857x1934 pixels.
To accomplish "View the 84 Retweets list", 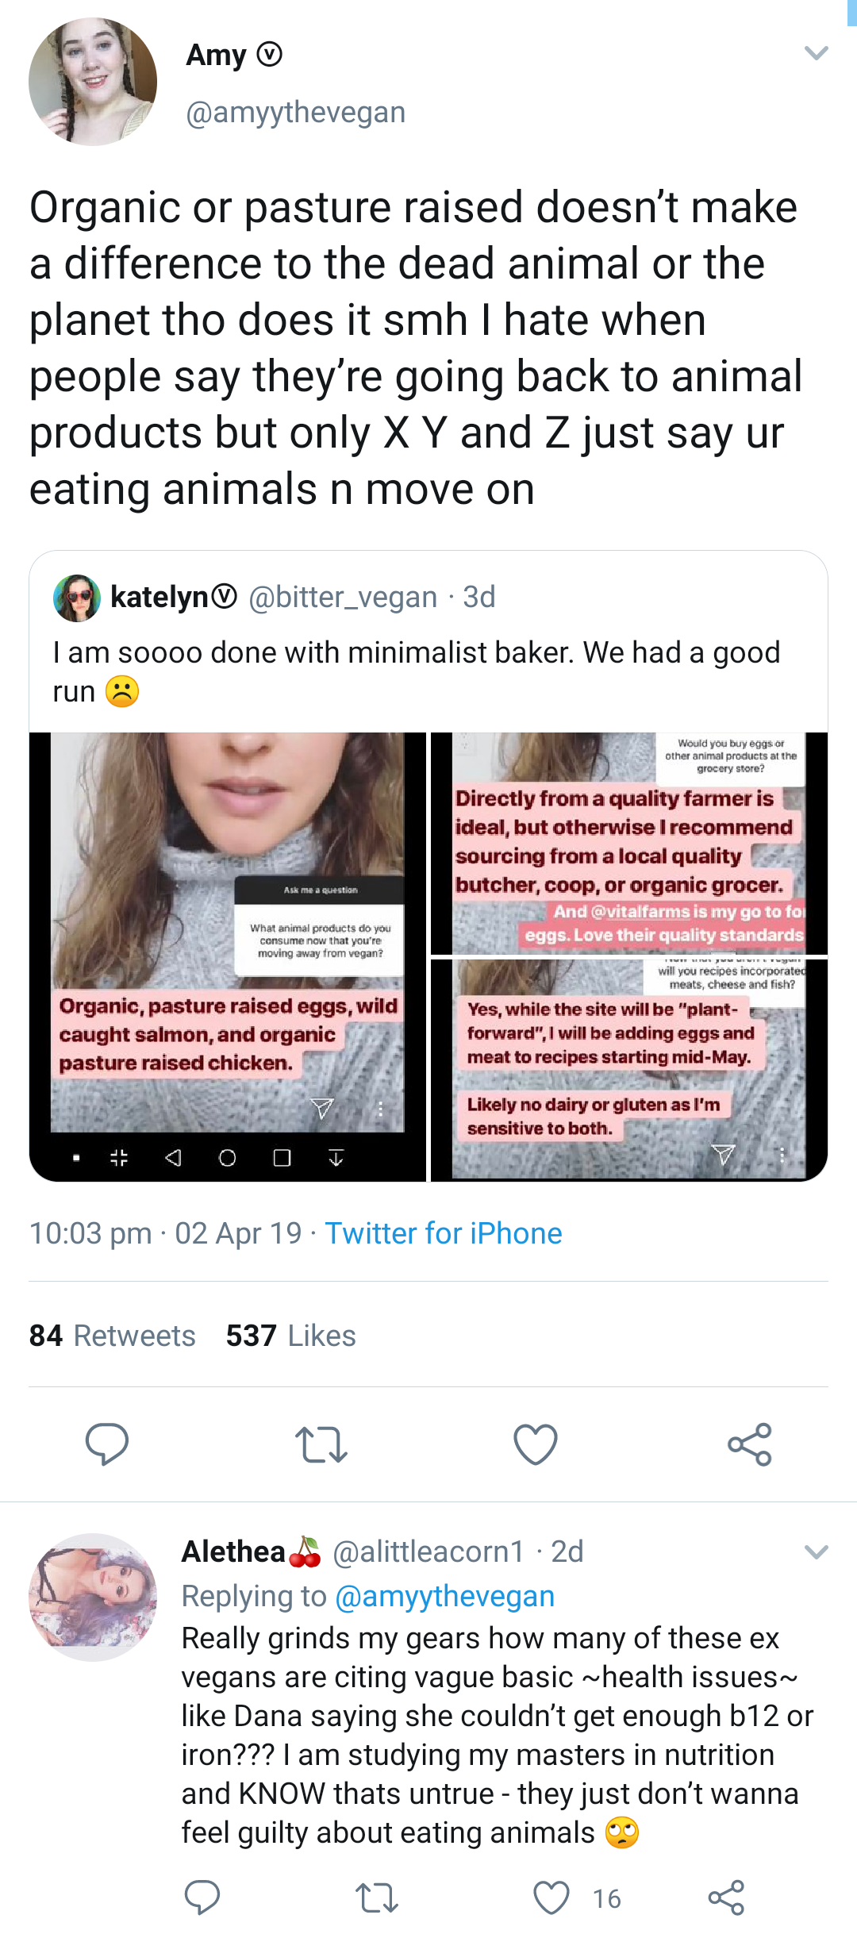I will click(113, 1336).
